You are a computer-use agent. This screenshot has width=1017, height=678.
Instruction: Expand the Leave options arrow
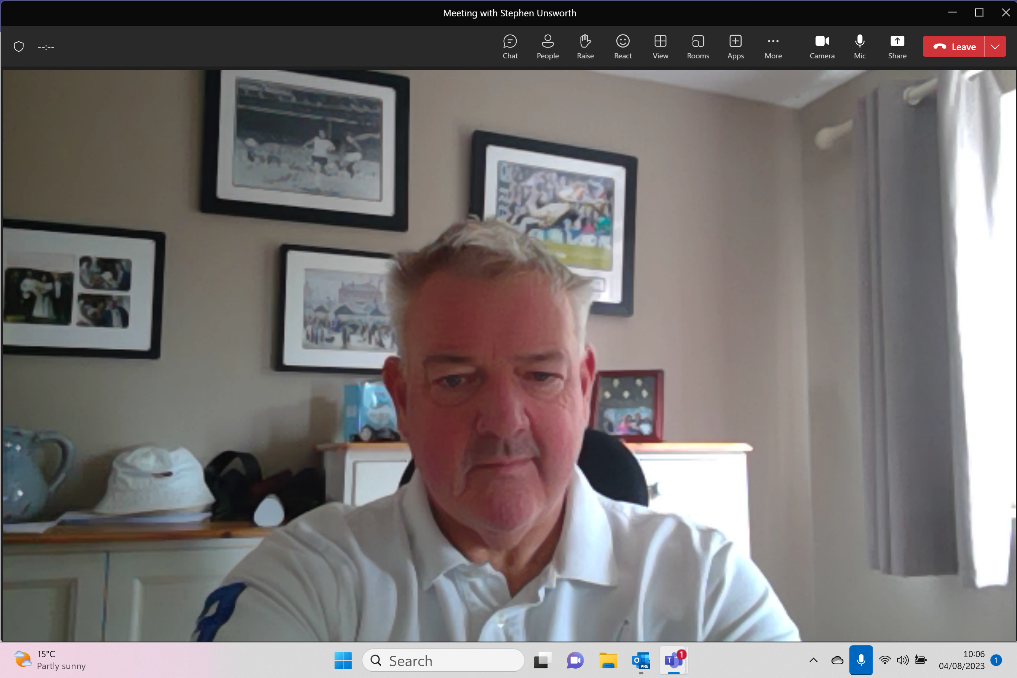point(995,46)
